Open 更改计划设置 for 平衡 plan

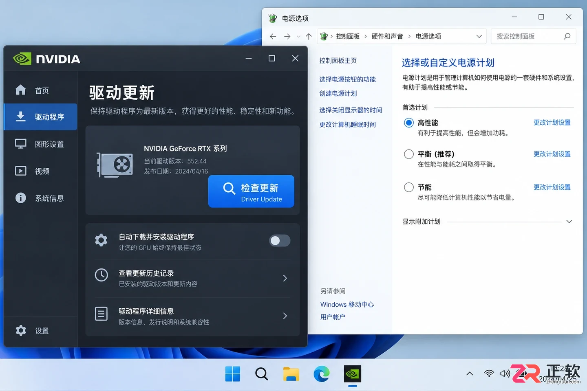click(552, 154)
